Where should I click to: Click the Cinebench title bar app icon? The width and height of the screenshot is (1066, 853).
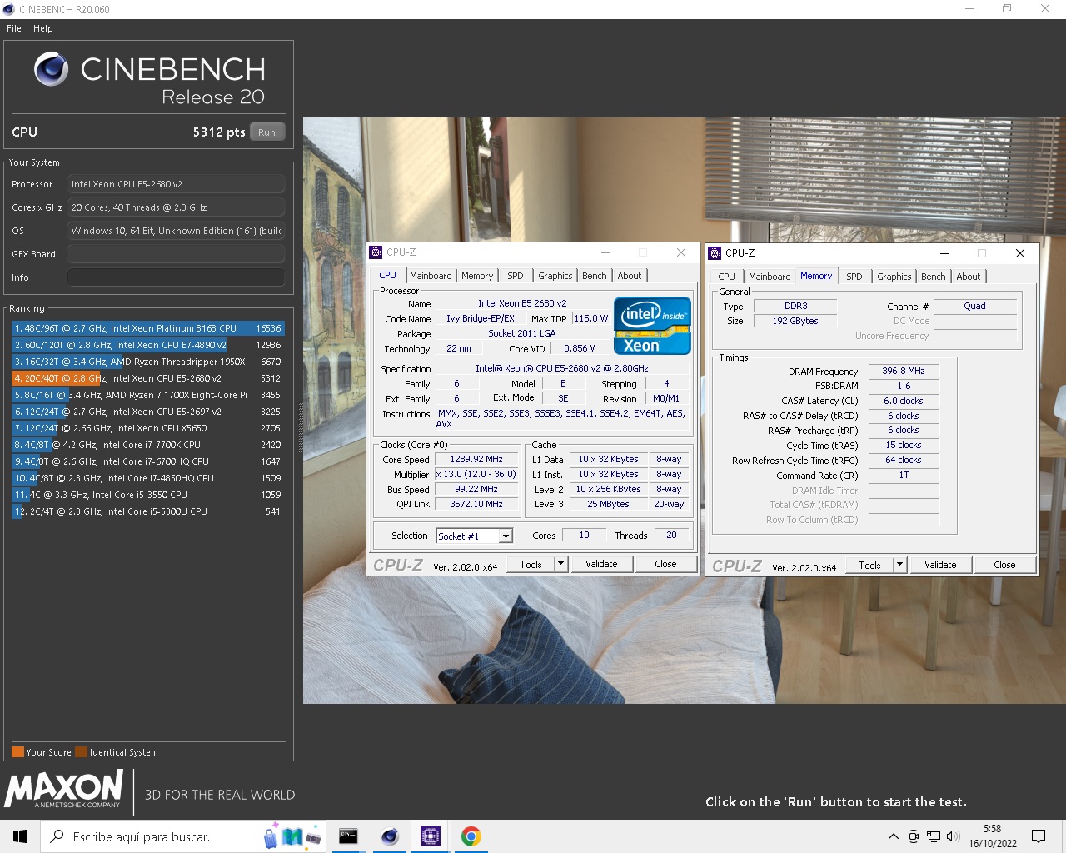point(8,9)
